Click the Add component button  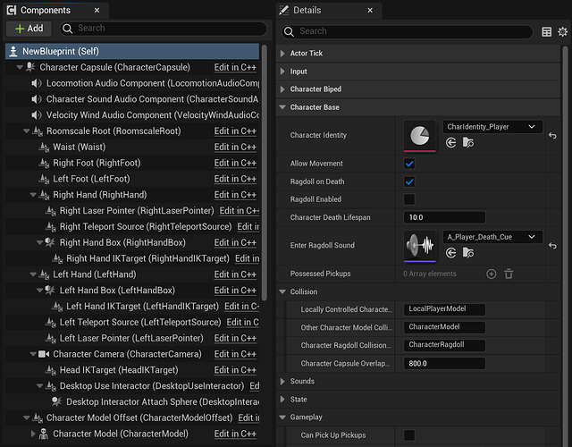[28, 29]
